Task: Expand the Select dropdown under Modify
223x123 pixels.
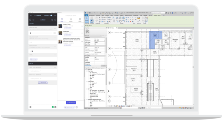Action: 87,24
